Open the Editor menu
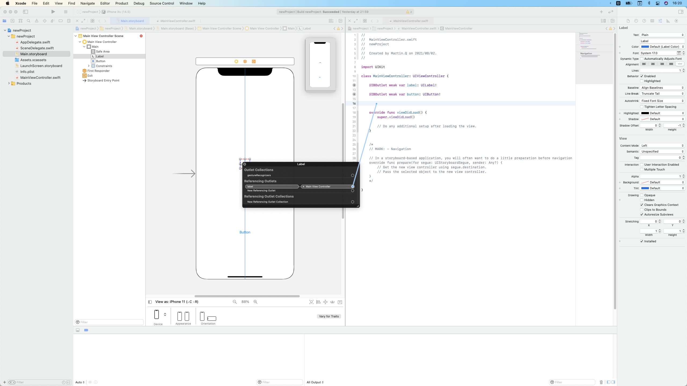This screenshot has width=687, height=386. tap(105, 3)
